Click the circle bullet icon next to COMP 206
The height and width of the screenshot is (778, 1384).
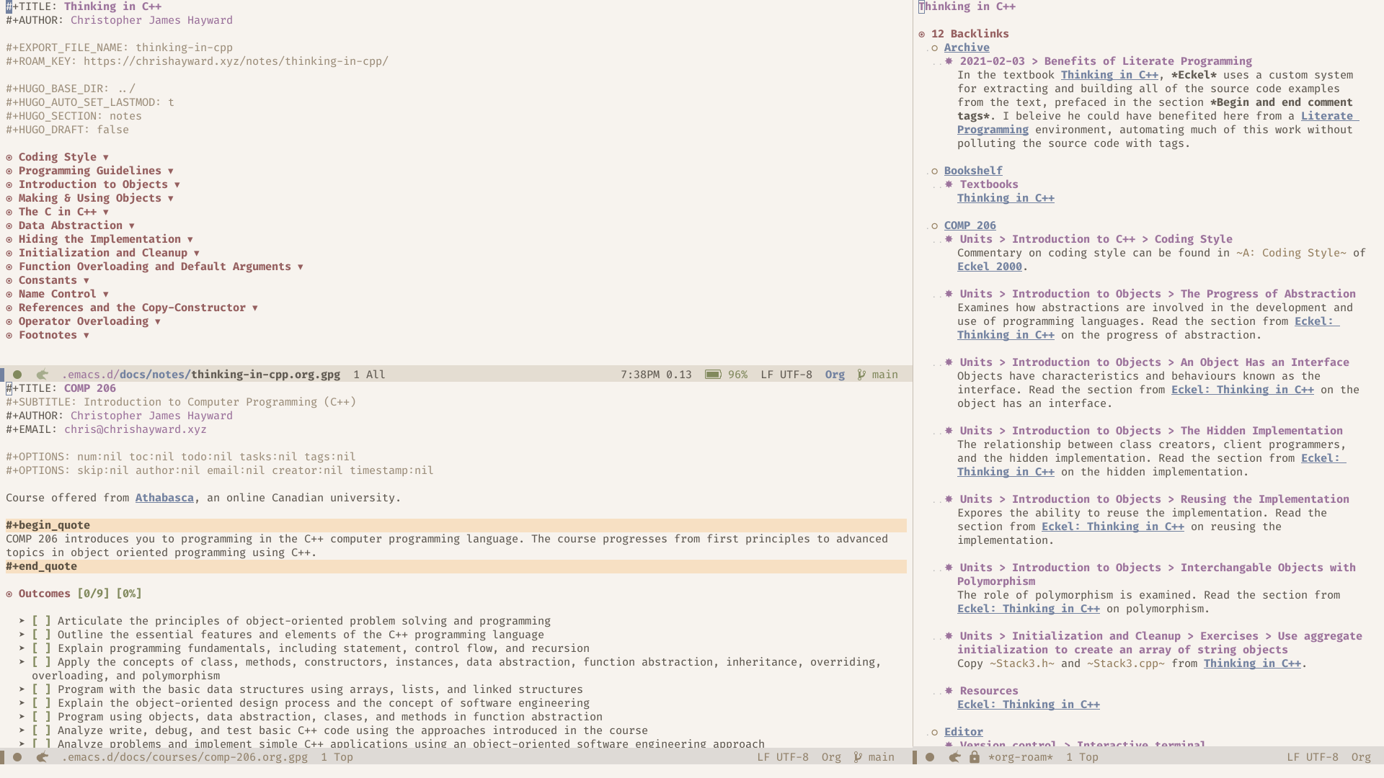click(936, 225)
